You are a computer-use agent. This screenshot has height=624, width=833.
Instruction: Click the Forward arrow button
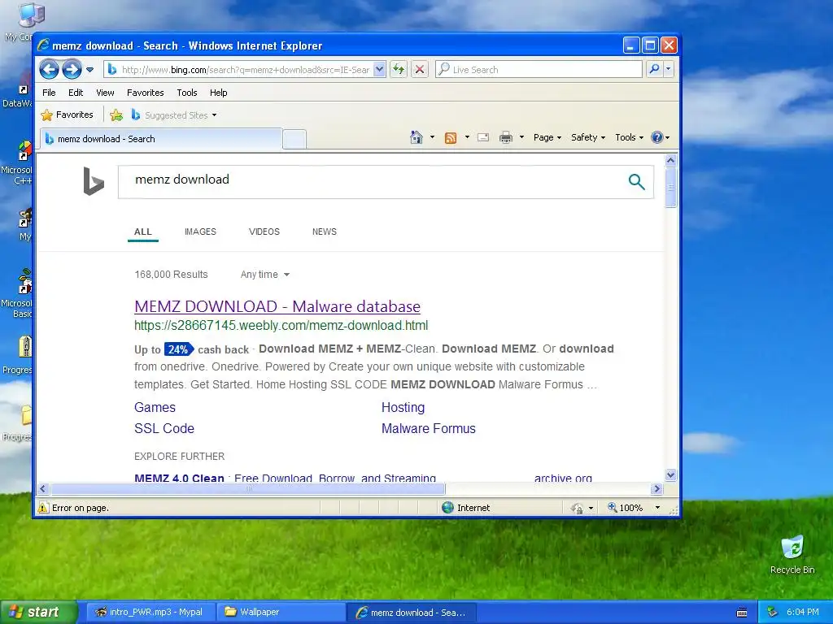(x=72, y=69)
